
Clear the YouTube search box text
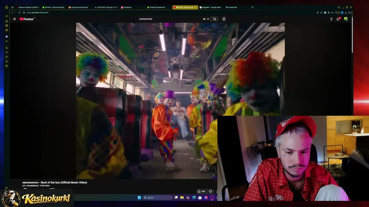click(x=208, y=19)
